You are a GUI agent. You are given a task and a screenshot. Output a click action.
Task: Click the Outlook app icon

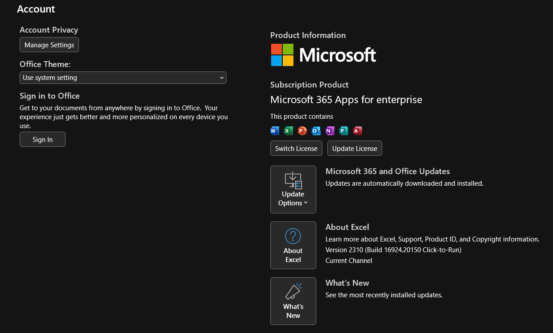tap(316, 131)
